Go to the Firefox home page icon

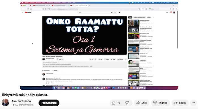coord(31,9)
